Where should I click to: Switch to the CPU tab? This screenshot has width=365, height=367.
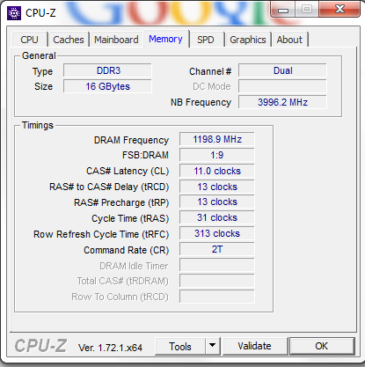(29, 40)
